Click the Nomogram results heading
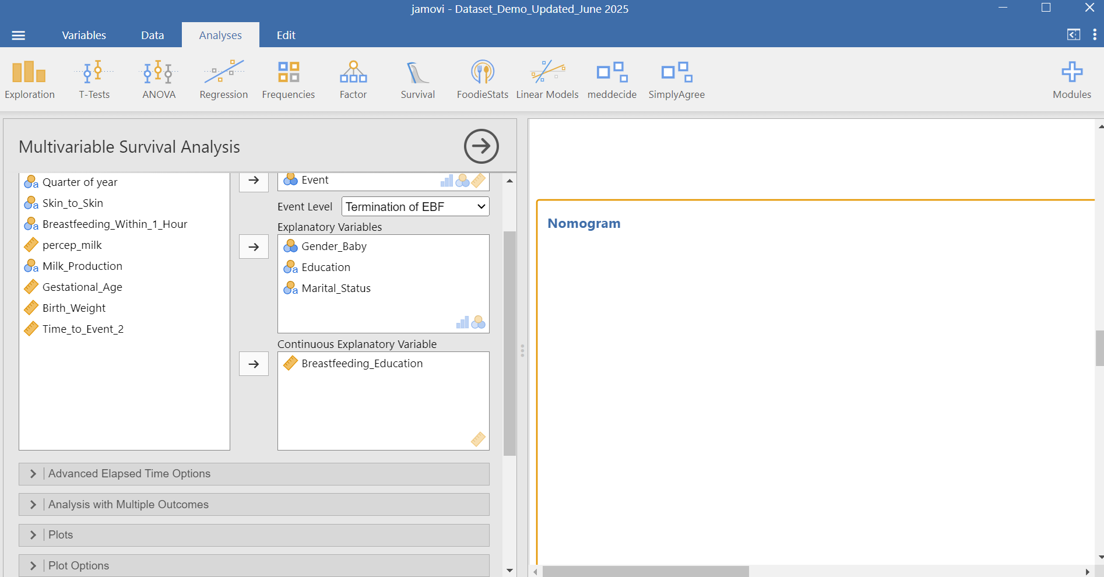 (x=584, y=224)
